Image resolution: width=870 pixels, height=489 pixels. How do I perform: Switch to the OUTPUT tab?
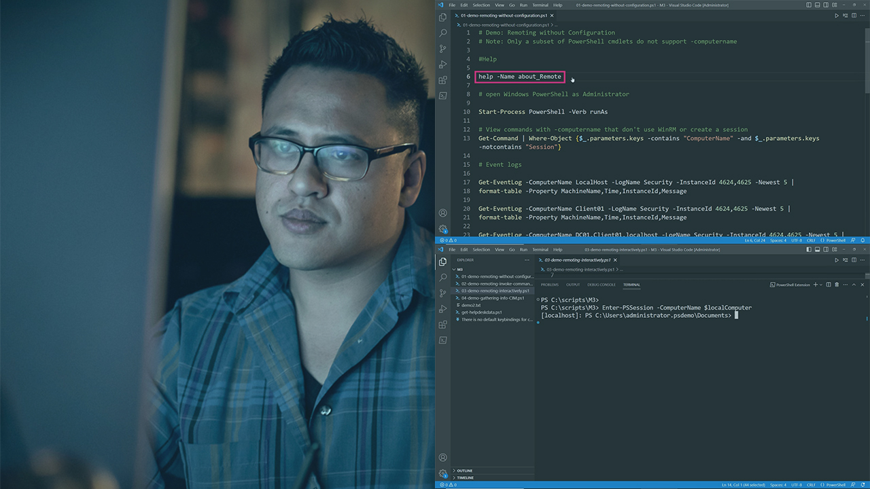pos(573,285)
